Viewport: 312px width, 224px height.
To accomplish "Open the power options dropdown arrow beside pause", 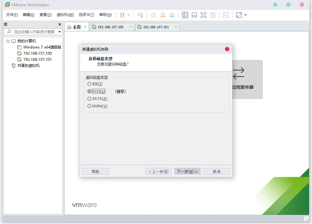I will point(129,15).
